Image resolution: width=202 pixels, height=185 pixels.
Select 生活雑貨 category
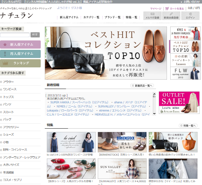pyautogui.click(x=9, y=172)
